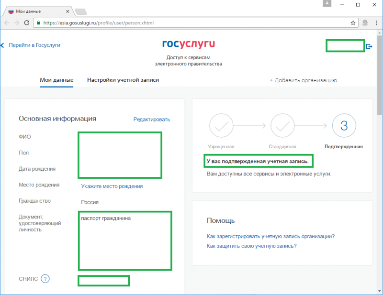This screenshot has height=295, width=383.
Task: Click the logout icon at top right
Action: pos(369,46)
